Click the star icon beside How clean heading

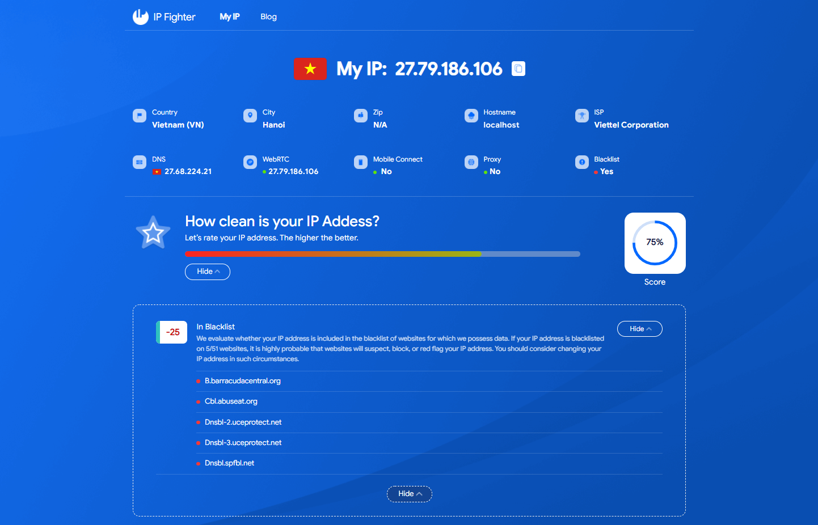[153, 232]
